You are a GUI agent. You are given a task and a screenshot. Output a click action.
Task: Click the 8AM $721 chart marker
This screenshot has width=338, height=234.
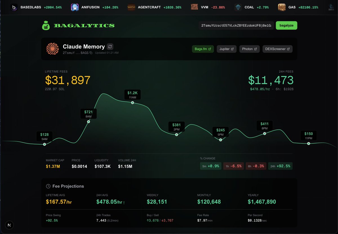tap(88, 122)
